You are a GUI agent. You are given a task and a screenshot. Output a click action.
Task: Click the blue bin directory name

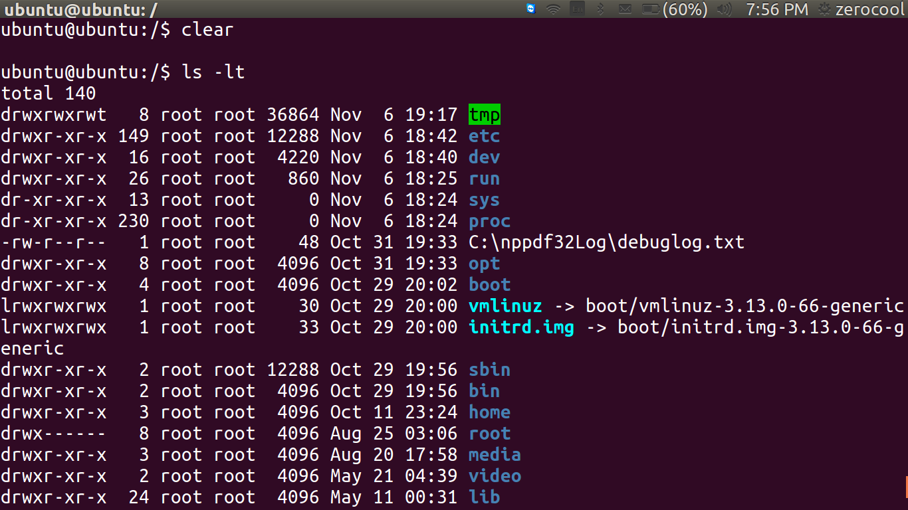point(485,391)
